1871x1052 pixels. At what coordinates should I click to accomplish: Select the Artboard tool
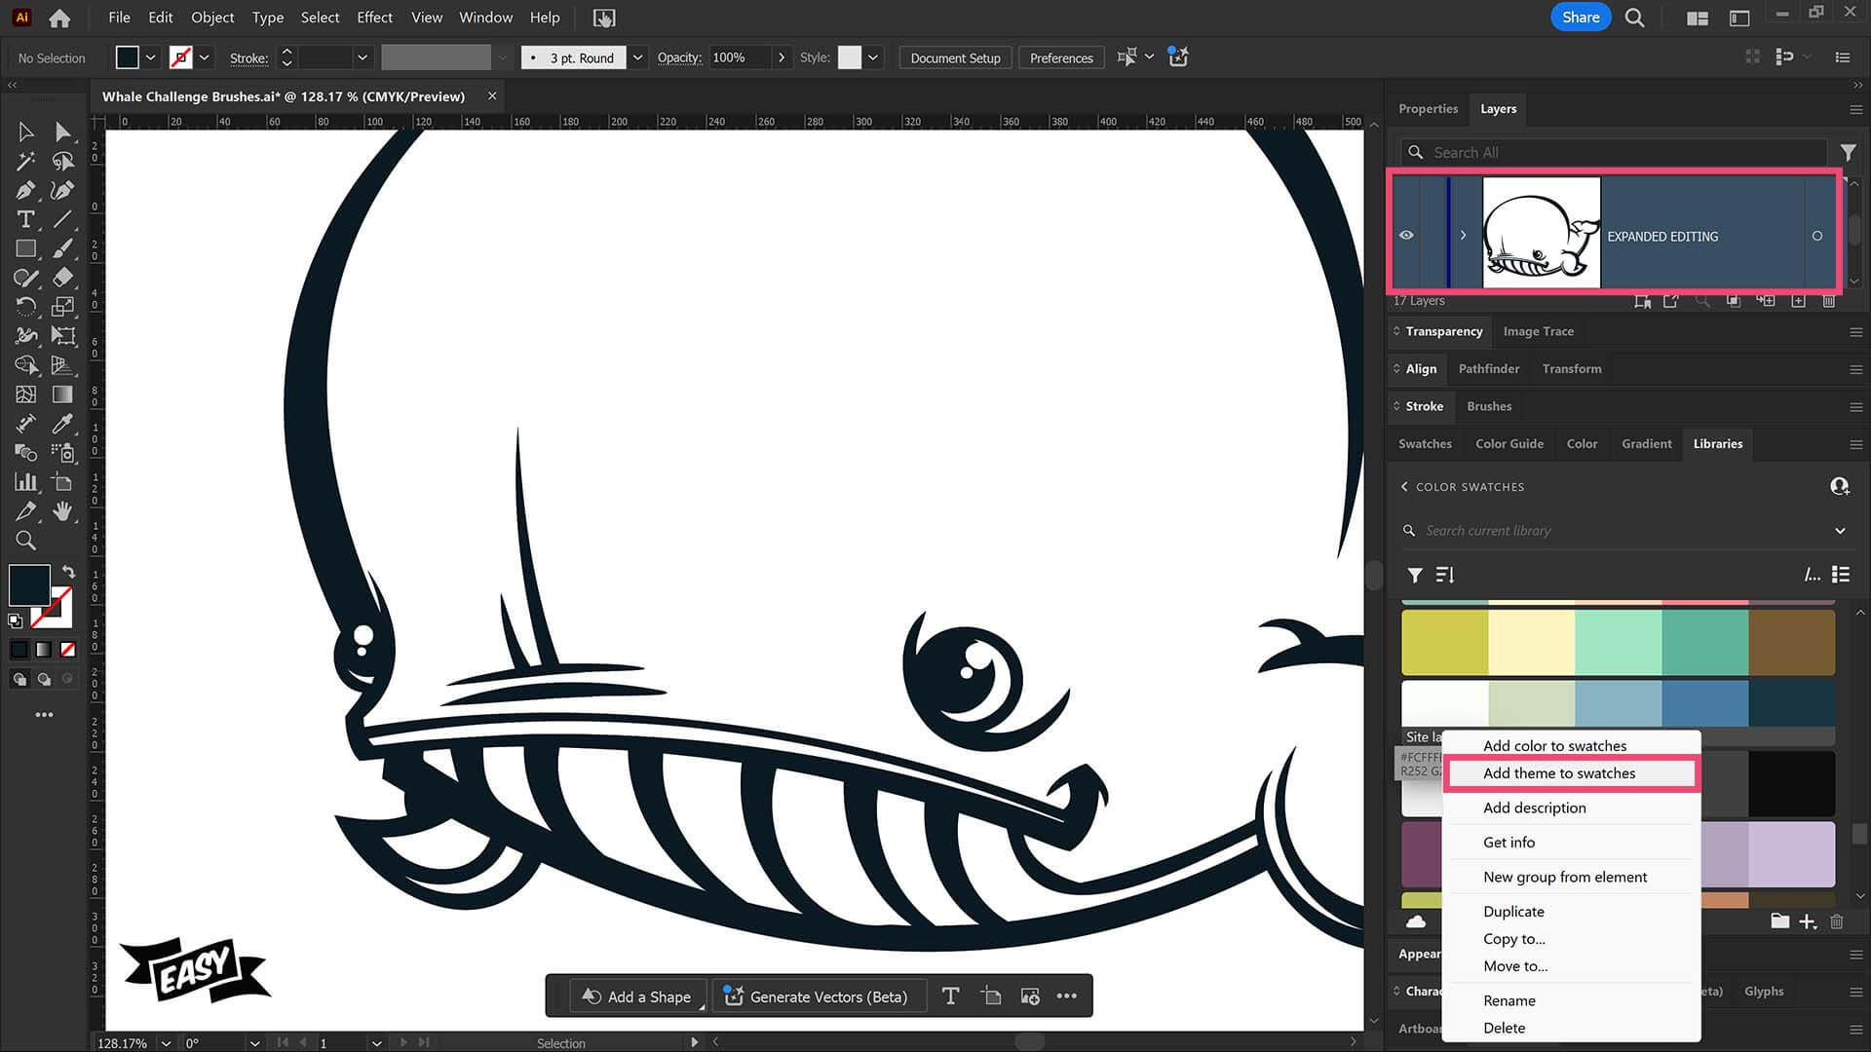pyautogui.click(x=63, y=481)
